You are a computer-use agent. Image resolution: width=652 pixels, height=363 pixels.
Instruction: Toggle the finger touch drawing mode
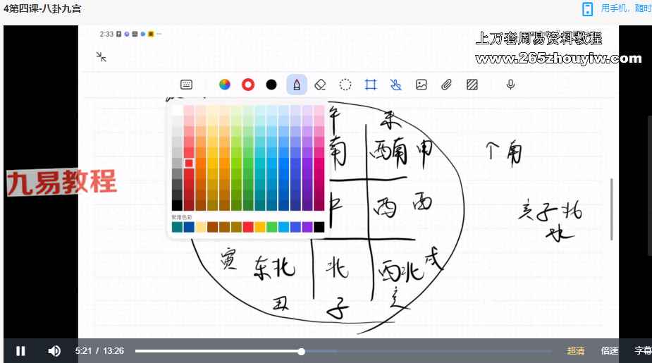pos(395,85)
